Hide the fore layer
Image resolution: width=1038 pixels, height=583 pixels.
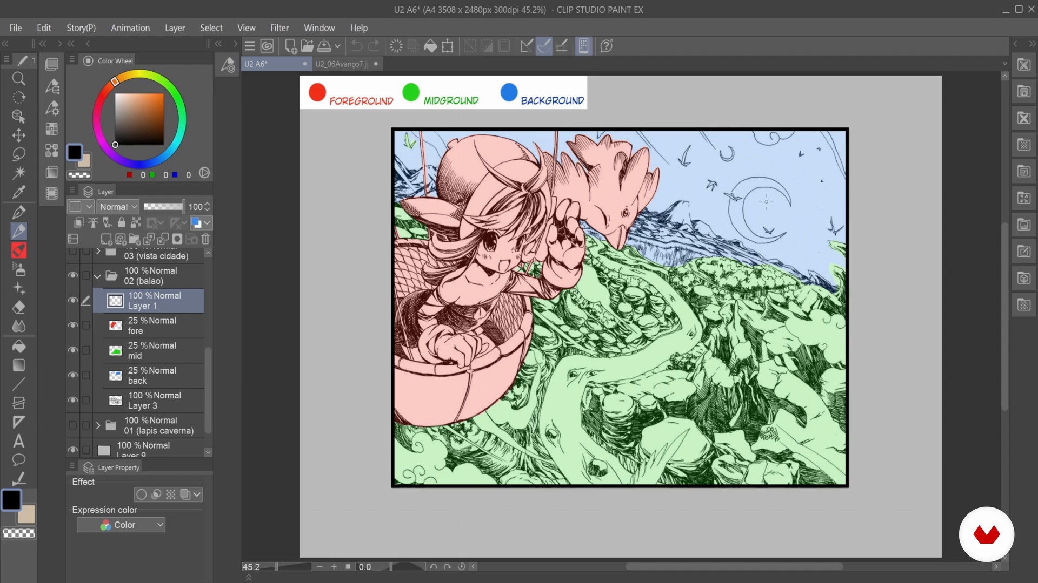(72, 325)
